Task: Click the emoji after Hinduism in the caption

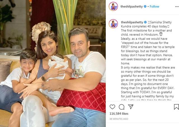Action: (161, 34)
